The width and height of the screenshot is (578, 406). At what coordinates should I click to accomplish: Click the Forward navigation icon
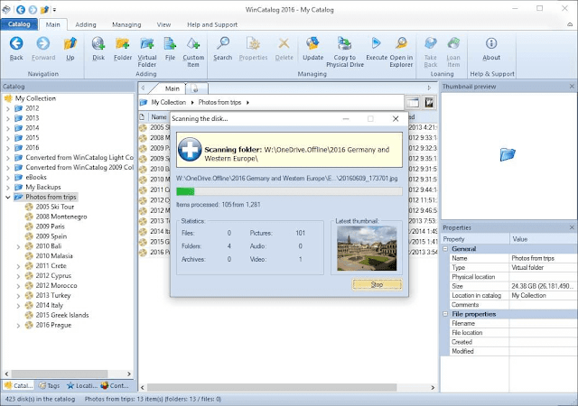point(43,43)
